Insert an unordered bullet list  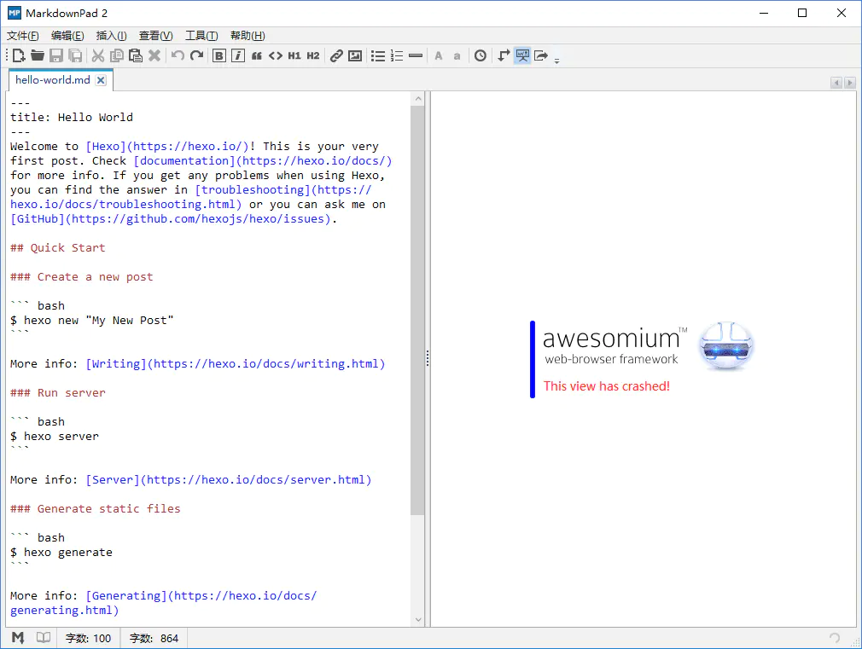(378, 55)
